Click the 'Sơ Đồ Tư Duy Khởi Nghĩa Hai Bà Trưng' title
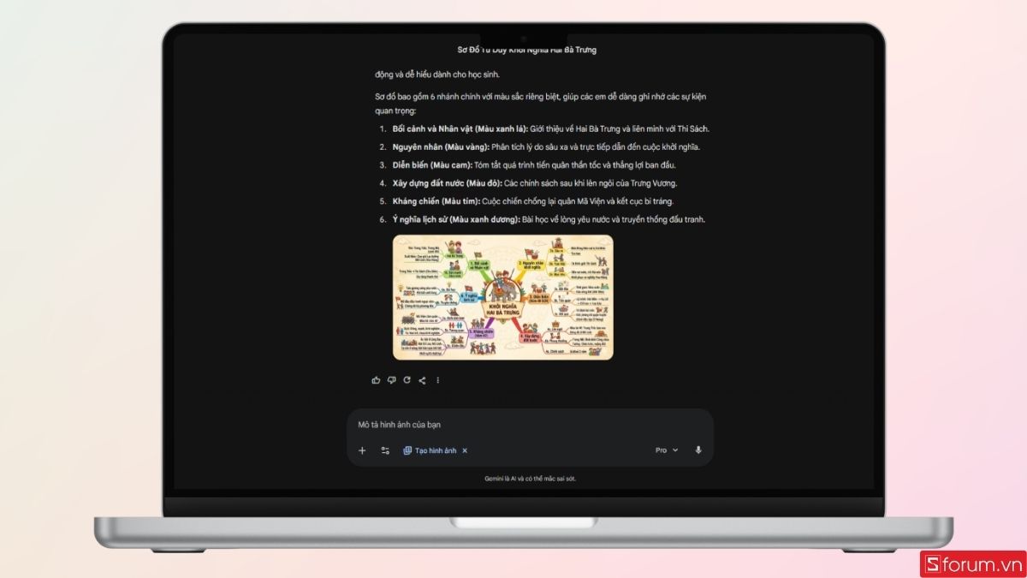The height and width of the screenshot is (578, 1027). (x=527, y=50)
